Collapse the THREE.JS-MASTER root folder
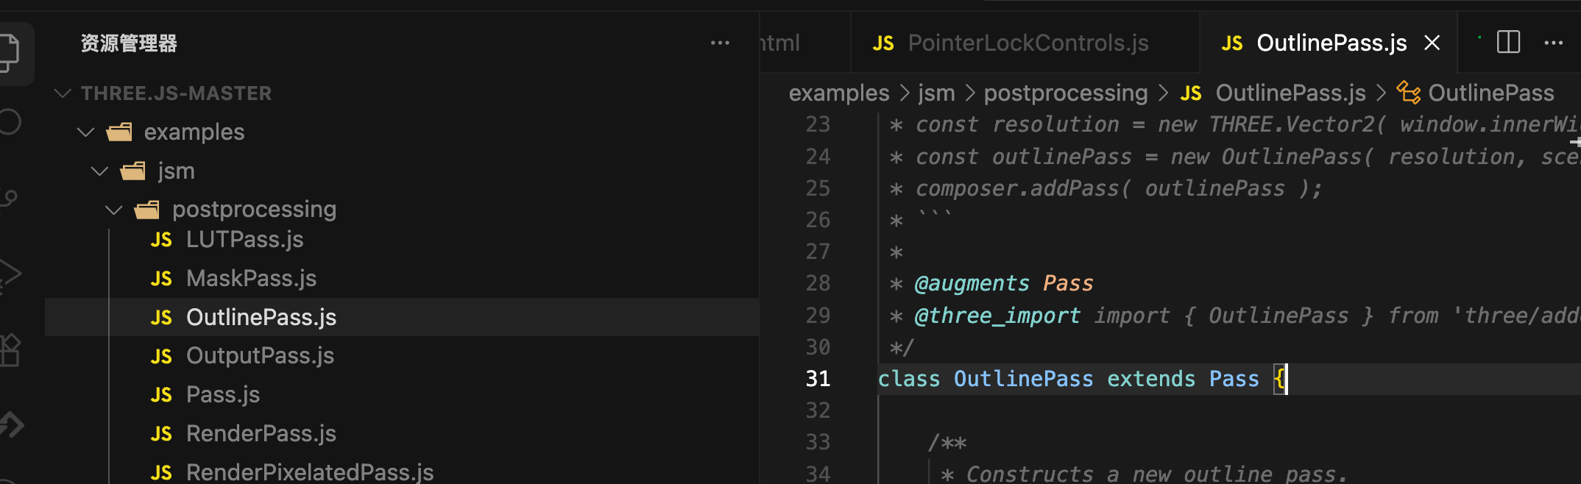The width and height of the screenshot is (1581, 484). click(x=63, y=93)
